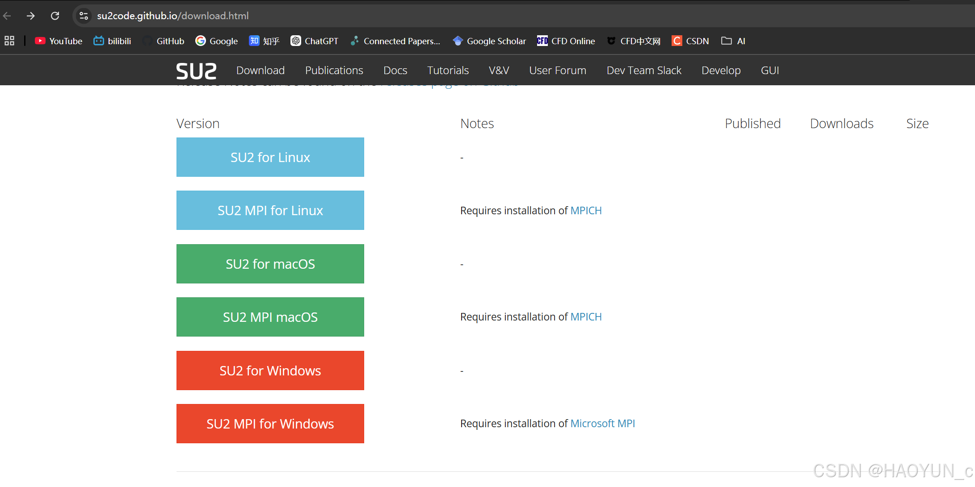Download SU2 for Linux
This screenshot has width=975, height=487.
point(270,157)
